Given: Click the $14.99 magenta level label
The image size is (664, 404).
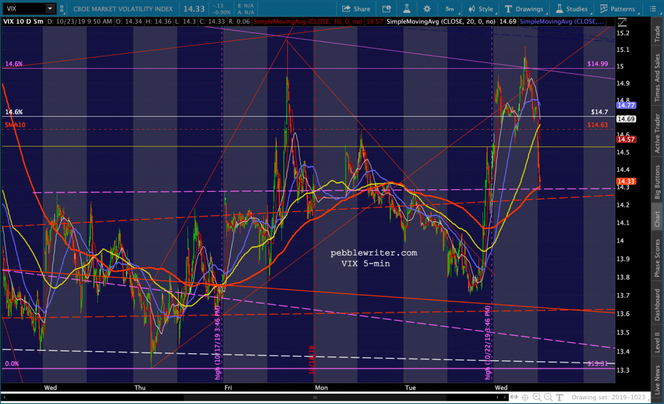Looking at the screenshot, I should pyautogui.click(x=597, y=64).
